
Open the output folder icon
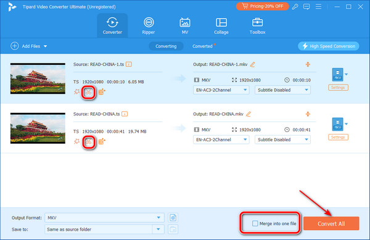173,230
